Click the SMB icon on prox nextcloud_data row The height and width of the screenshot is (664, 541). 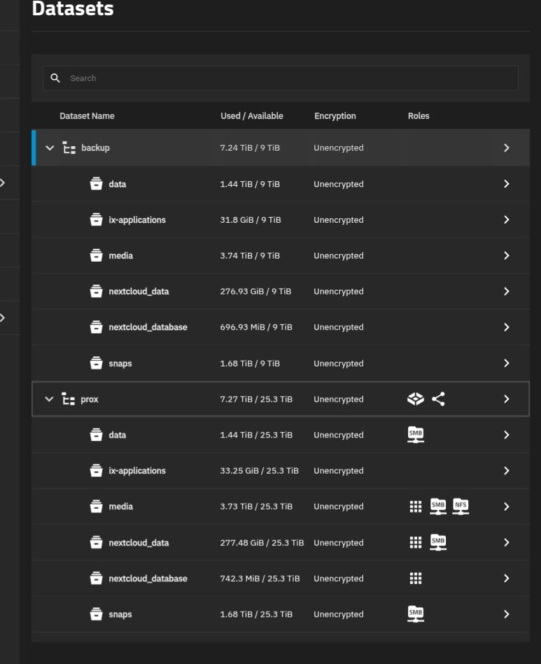(x=438, y=543)
